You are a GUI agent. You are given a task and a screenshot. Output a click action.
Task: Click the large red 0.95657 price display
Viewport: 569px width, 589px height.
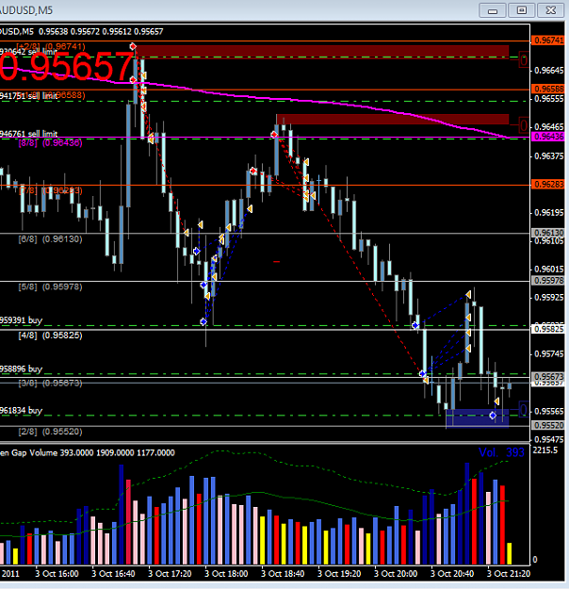[x=67, y=67]
